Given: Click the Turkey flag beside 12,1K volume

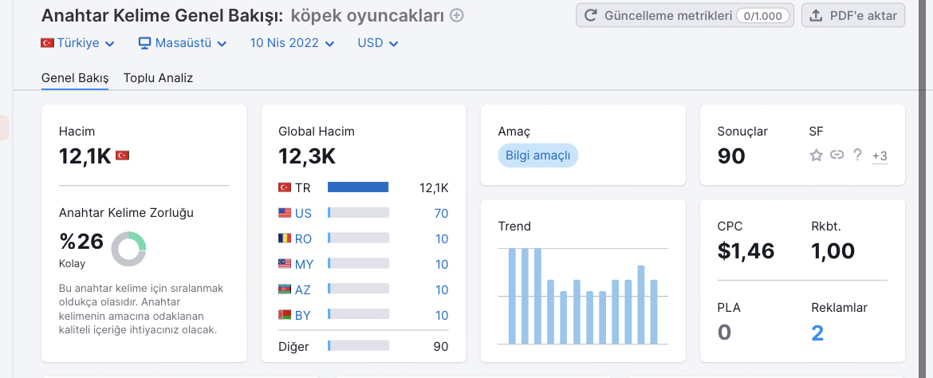Looking at the screenshot, I should point(123,156).
